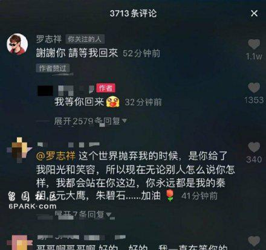The height and width of the screenshot is (250, 266).
Task: Tap the rose emoji after 加油
Action: [170, 195]
